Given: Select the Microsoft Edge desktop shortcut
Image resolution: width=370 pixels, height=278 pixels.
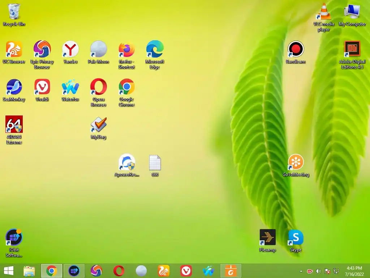Looking at the screenshot, I should [155, 55].
